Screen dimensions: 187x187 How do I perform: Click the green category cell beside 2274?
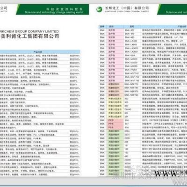coord(115,135)
